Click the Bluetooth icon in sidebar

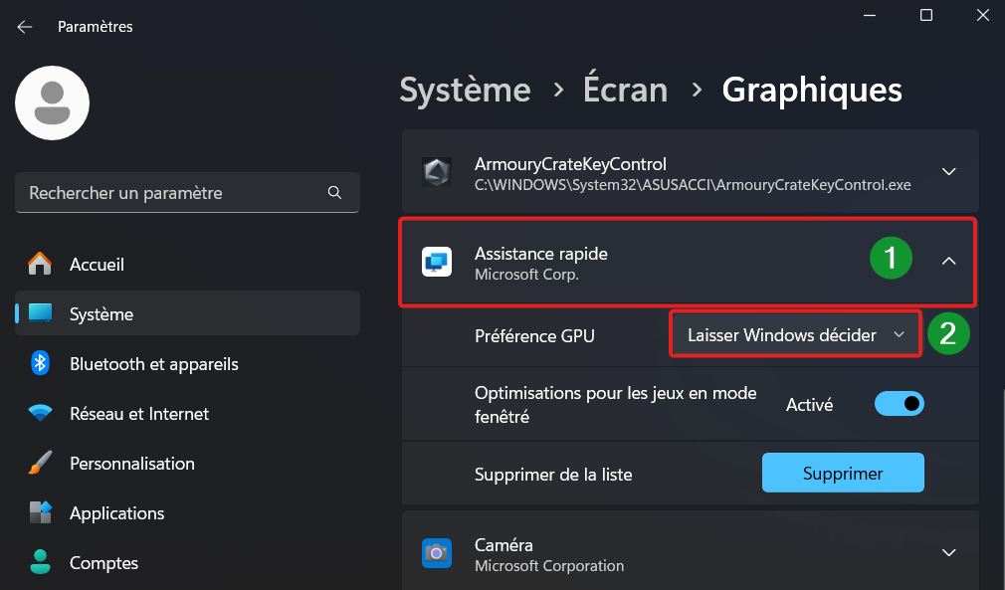(40, 363)
